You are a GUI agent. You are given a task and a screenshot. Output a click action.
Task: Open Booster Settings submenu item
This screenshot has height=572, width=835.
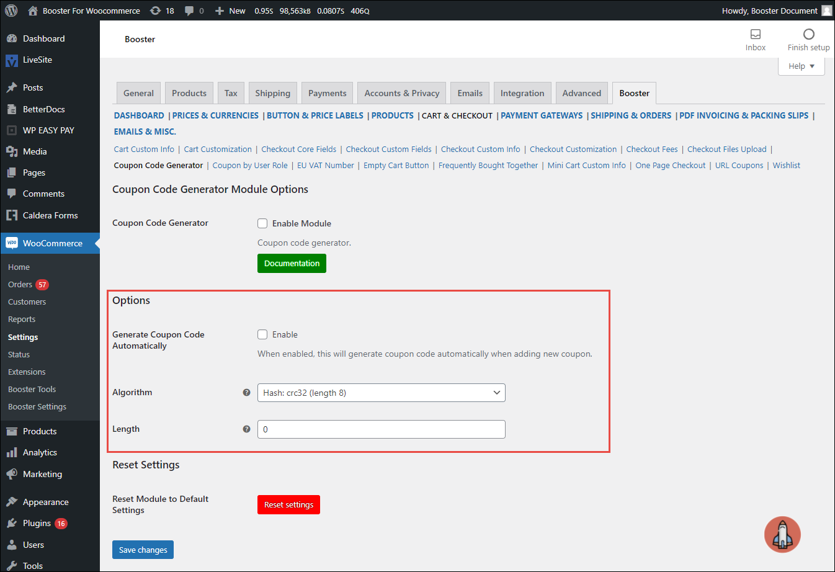[37, 407]
